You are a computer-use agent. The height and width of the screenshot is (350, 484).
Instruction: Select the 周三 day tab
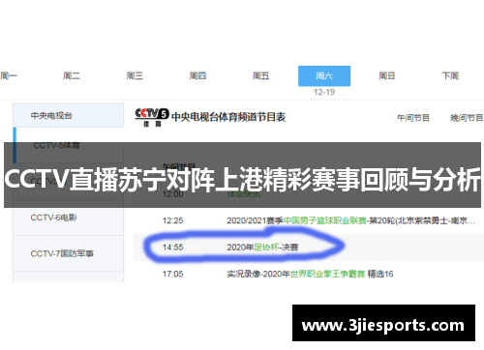(135, 75)
